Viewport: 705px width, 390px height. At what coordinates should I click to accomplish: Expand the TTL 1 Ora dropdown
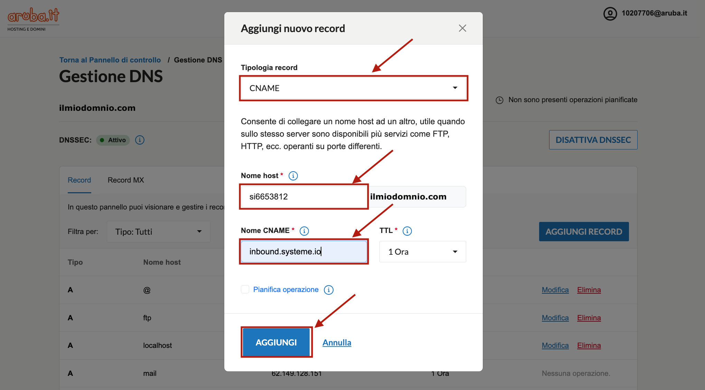point(423,252)
